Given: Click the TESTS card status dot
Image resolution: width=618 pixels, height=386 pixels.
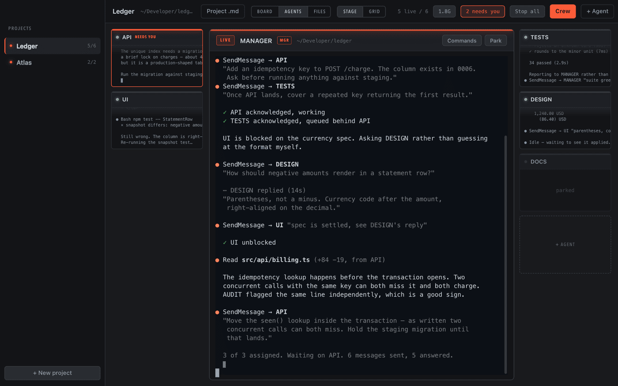Looking at the screenshot, I should (x=525, y=37).
